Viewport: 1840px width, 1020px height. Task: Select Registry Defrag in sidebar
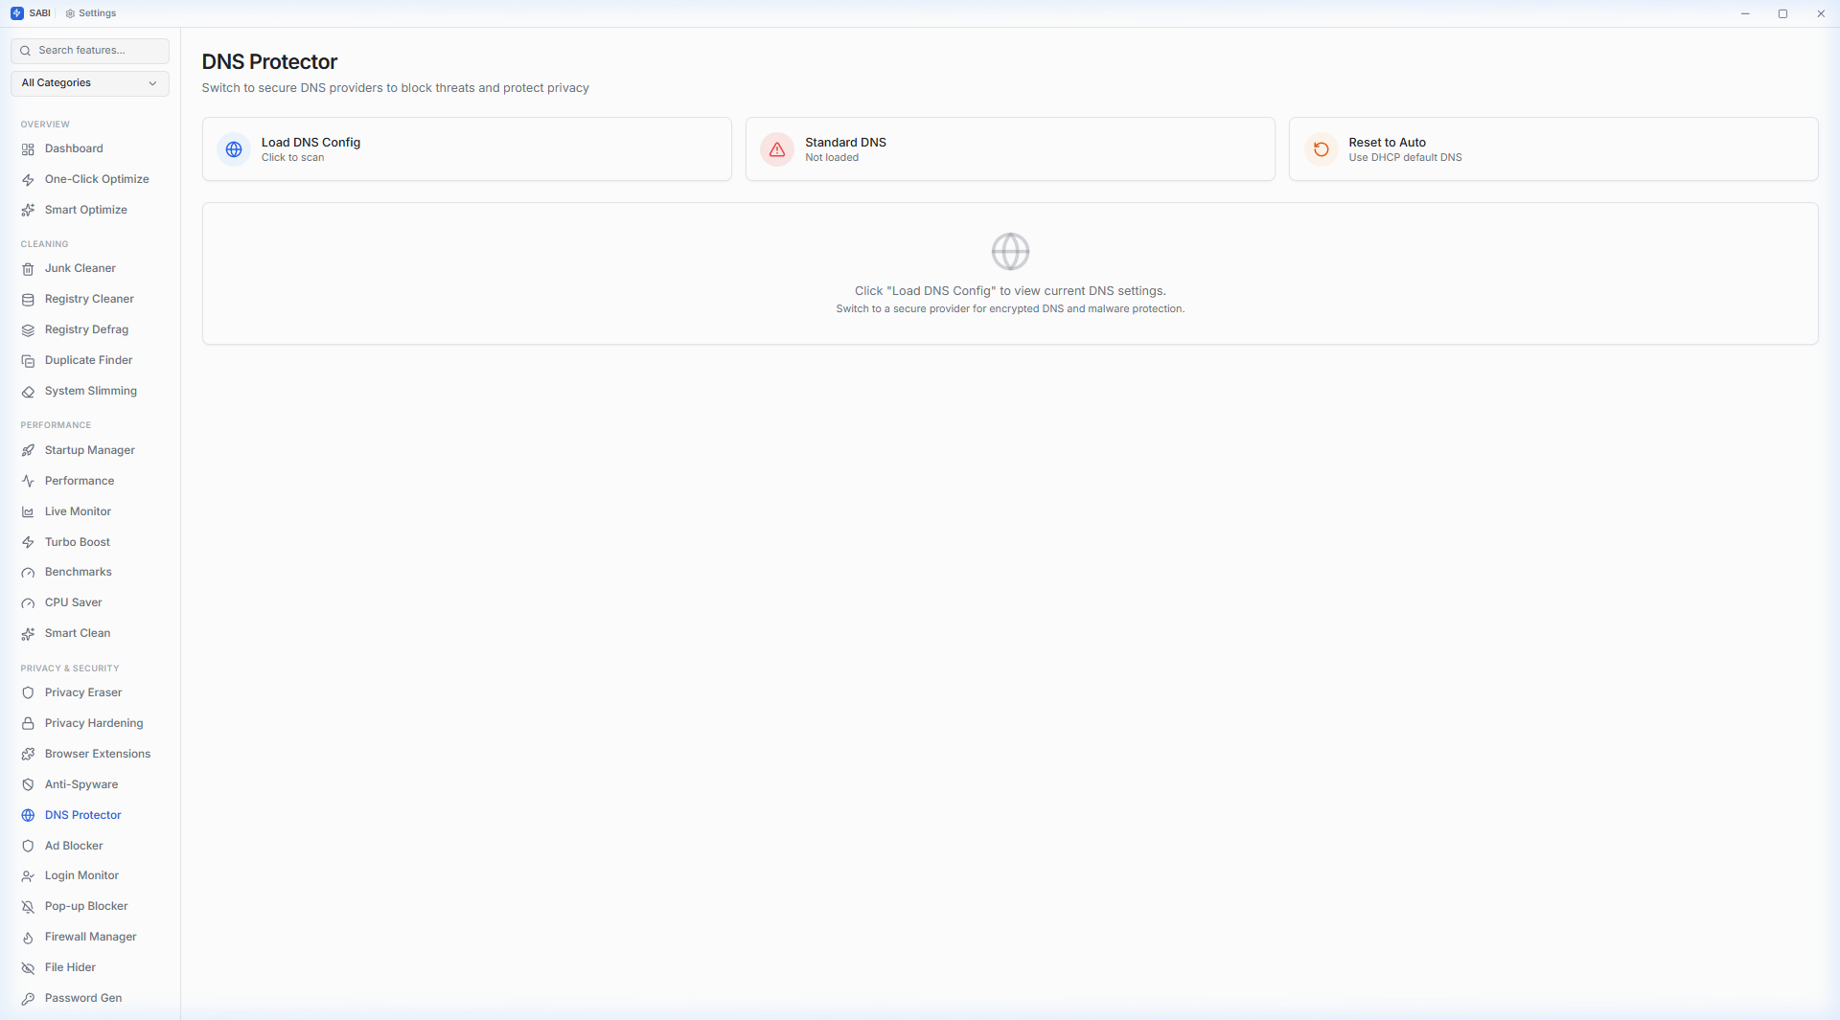tap(86, 329)
